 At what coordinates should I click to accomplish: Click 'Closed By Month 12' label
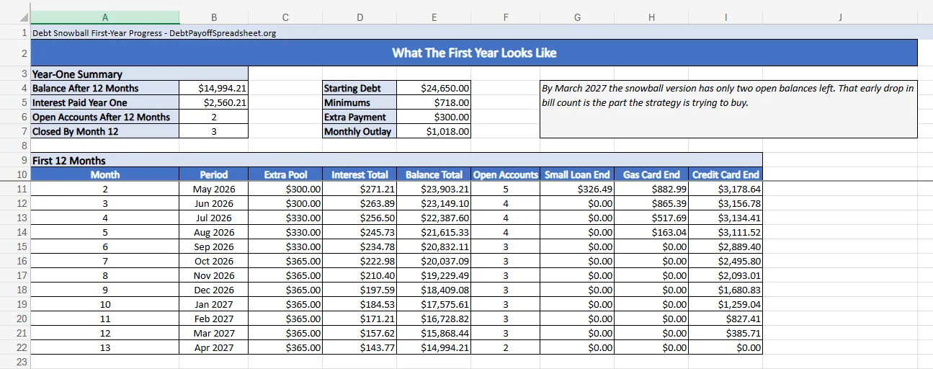(105, 131)
